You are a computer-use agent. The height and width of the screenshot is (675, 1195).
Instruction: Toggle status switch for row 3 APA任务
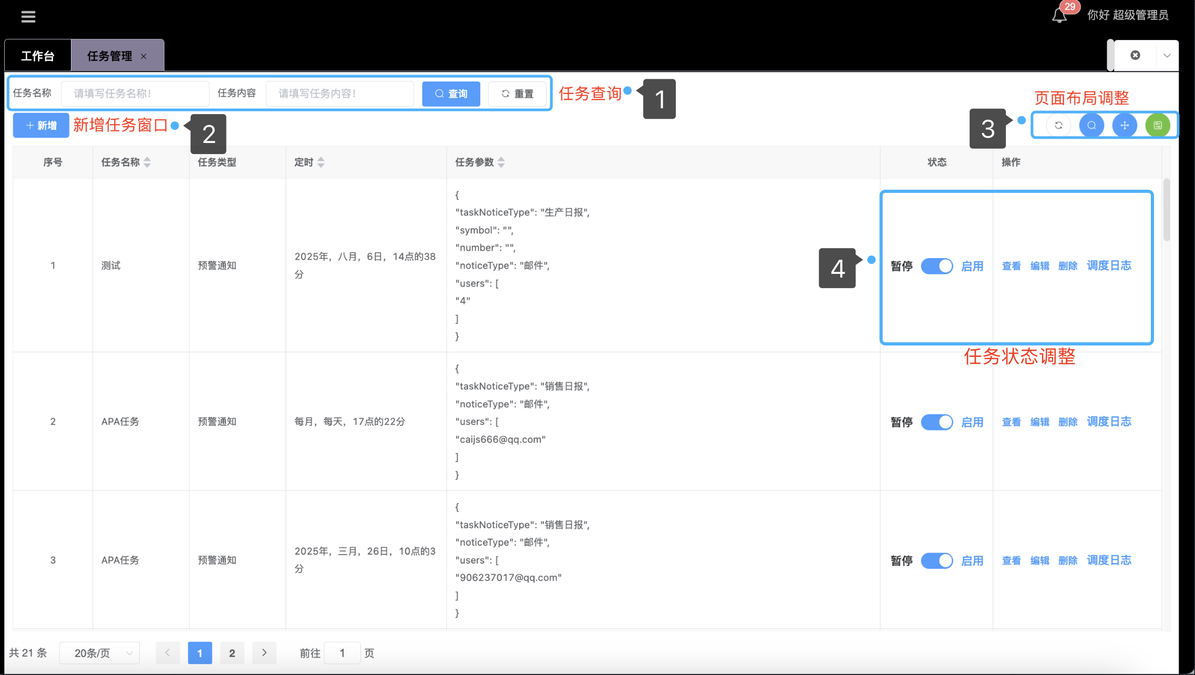pyautogui.click(x=936, y=560)
